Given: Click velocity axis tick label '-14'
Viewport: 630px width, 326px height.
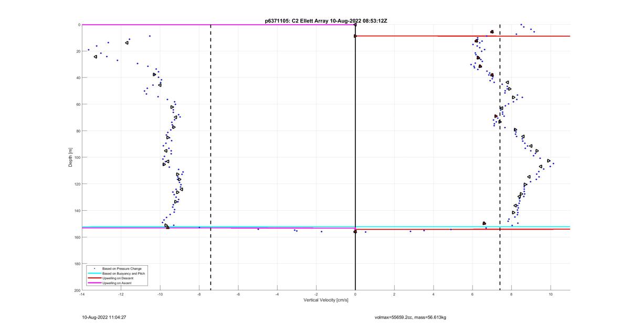Looking at the screenshot, I should [x=82, y=295].
